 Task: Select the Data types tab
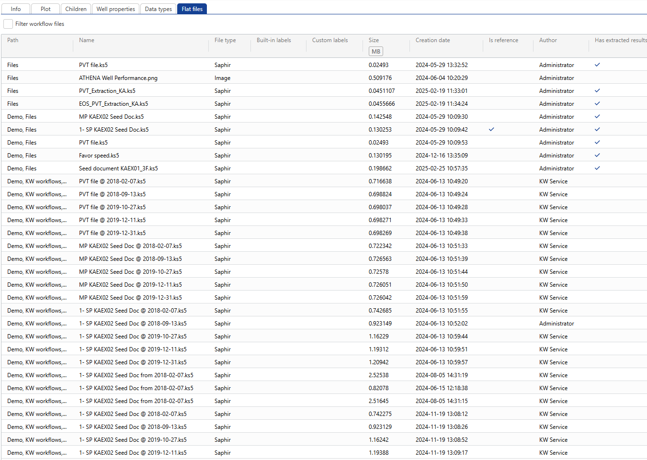[x=158, y=9]
